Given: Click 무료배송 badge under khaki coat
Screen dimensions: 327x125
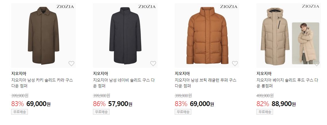Looking at the screenshot, I should (x=20, y=112).
